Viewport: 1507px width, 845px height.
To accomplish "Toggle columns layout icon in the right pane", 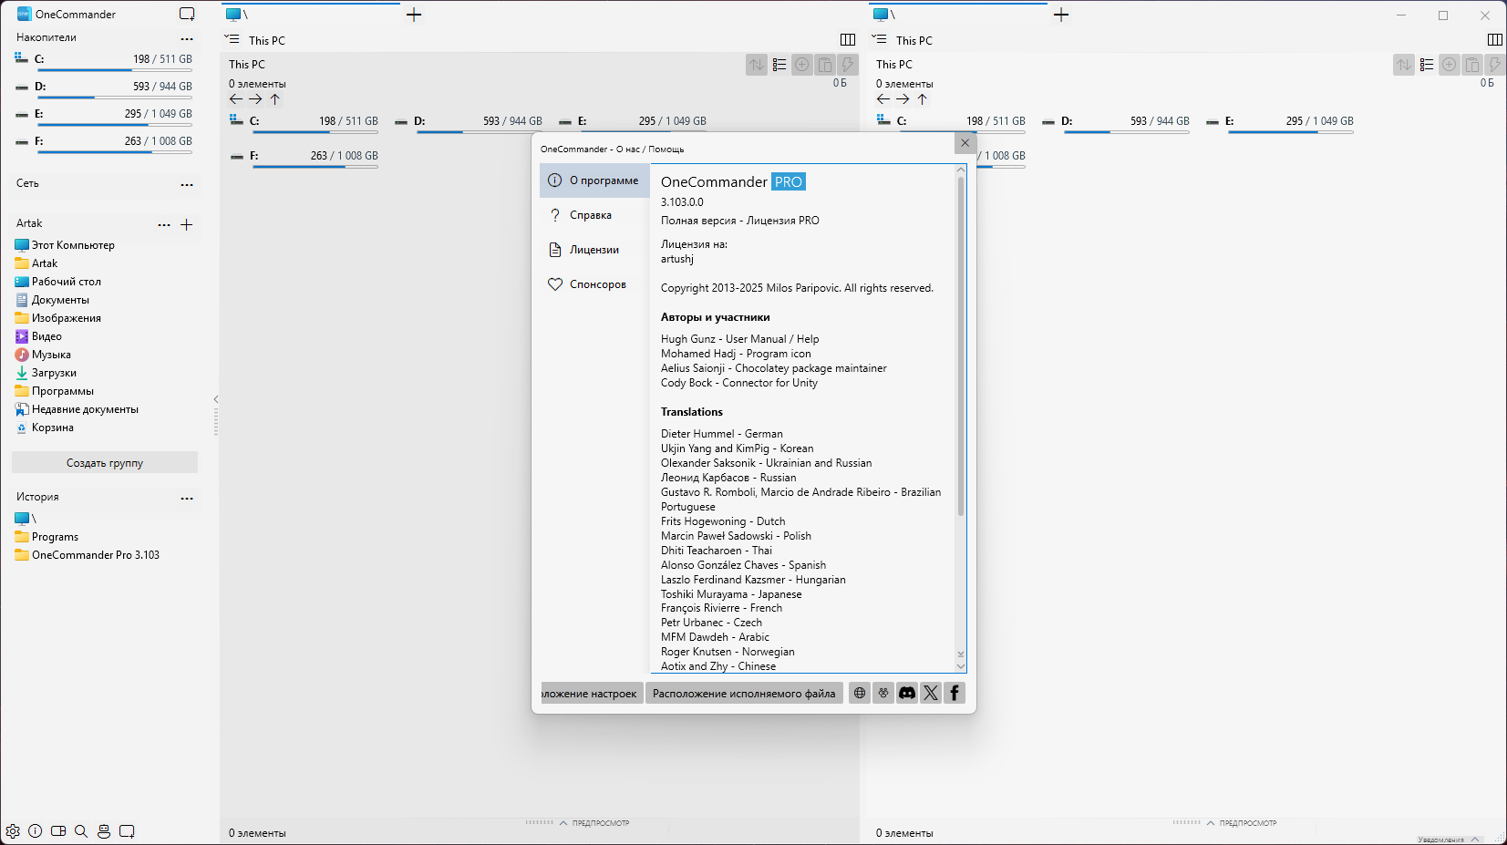I will click(x=1495, y=40).
